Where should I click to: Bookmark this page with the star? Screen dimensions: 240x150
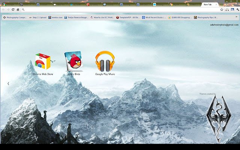pos(222,10)
